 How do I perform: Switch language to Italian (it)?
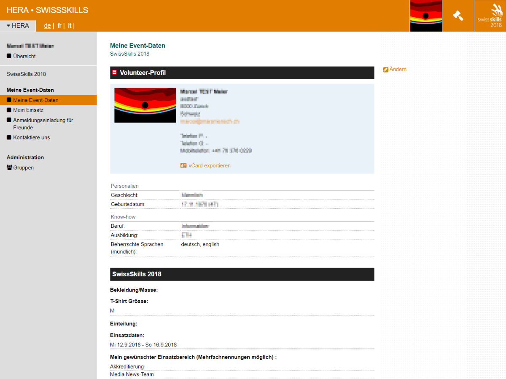pos(70,26)
